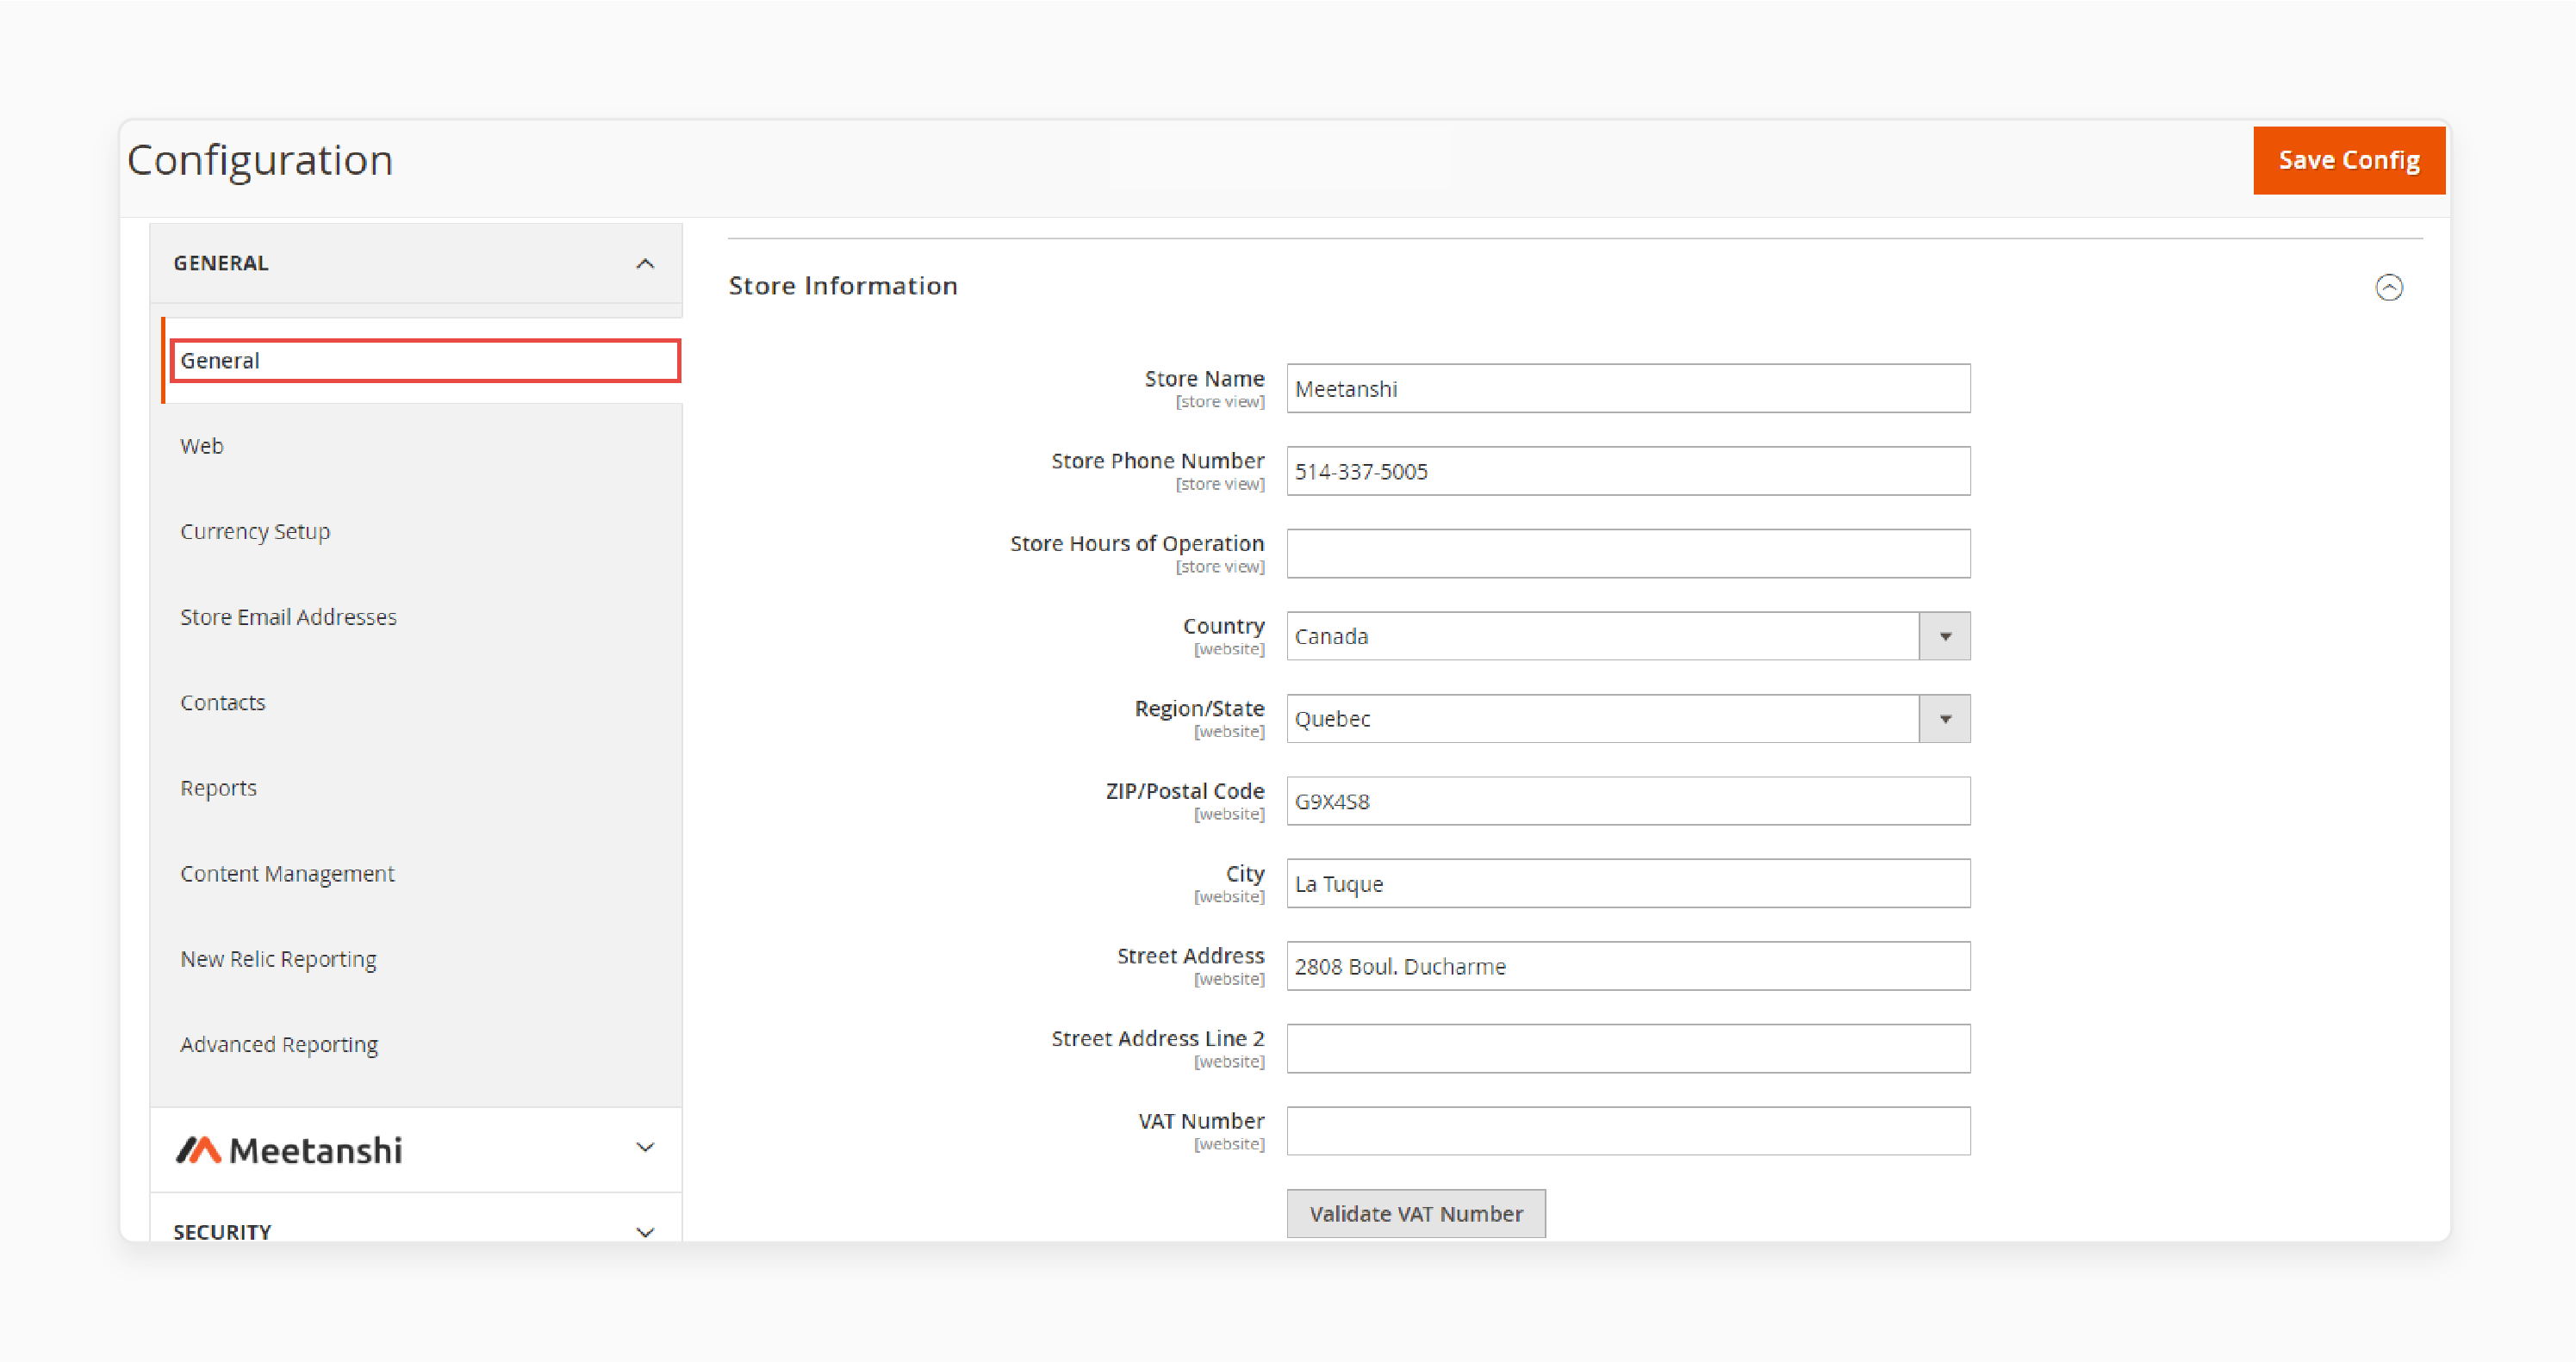The width and height of the screenshot is (2576, 1362).
Task: Click the Store Name input field
Action: tap(1628, 389)
